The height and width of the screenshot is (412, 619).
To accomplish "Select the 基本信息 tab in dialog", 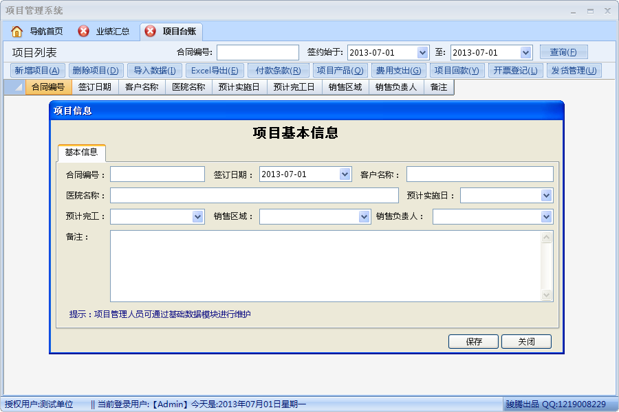I will pos(81,152).
